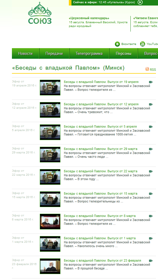Screen dimensions: 158x279
Task: Open the thumbnail for the 1 марта episode
Action: tap(50, 244)
